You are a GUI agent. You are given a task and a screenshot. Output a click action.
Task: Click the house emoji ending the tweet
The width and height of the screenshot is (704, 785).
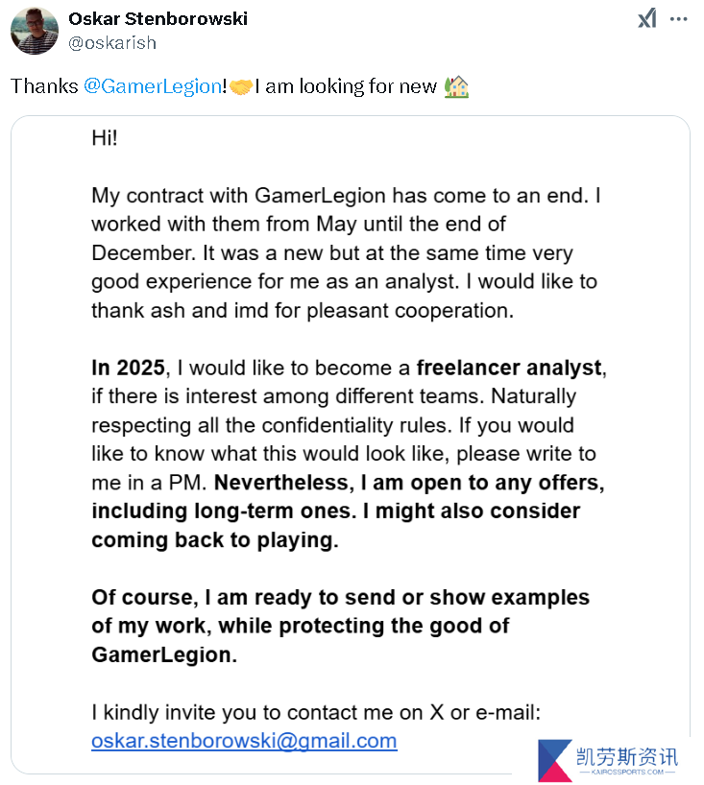(x=456, y=86)
